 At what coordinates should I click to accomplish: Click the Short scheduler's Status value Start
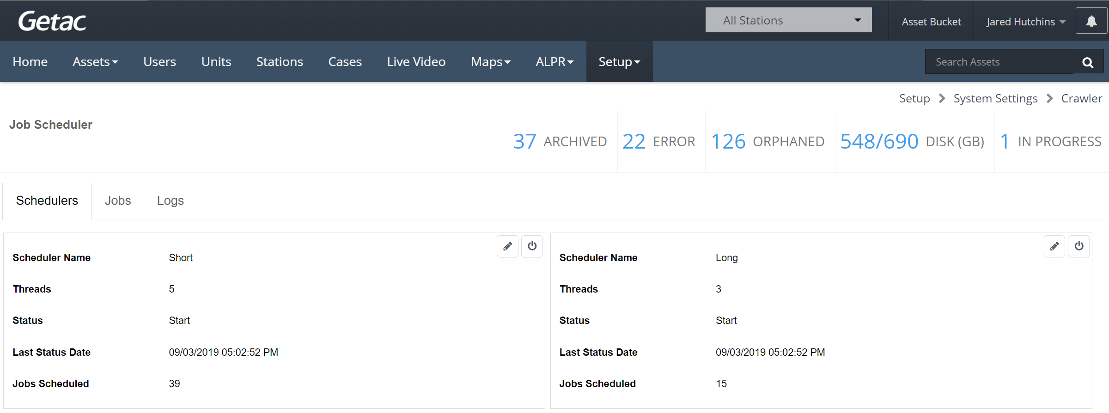click(x=179, y=321)
